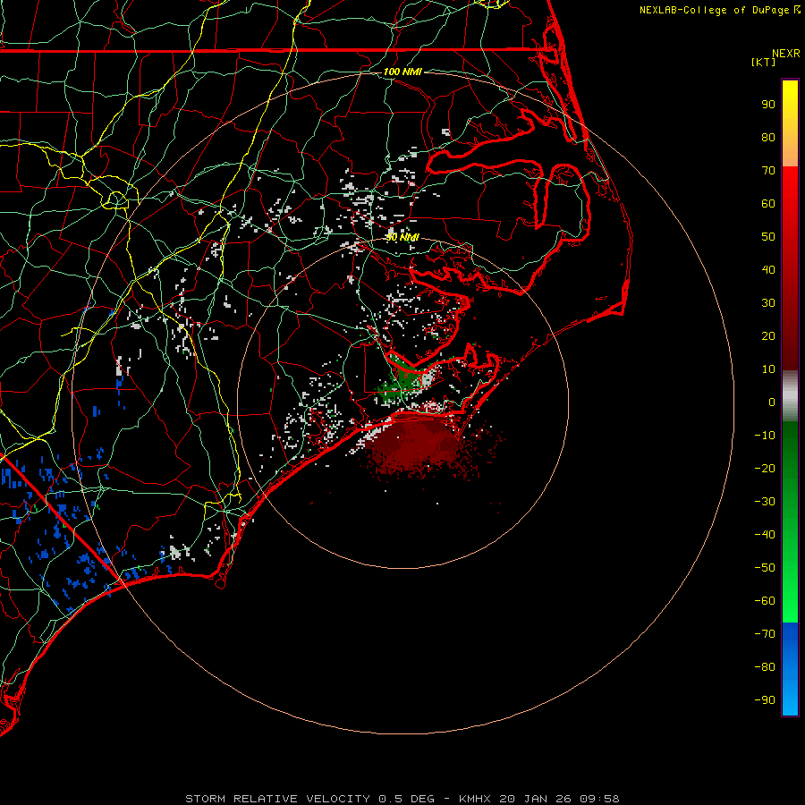Click the -80 value on velocity scale

pos(765,667)
